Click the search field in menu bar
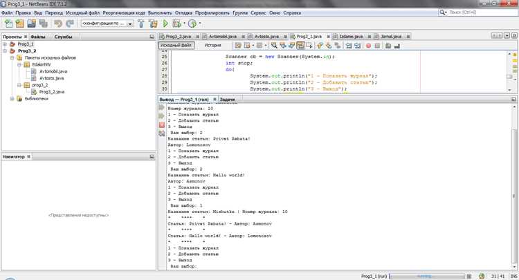 [x=478, y=12]
